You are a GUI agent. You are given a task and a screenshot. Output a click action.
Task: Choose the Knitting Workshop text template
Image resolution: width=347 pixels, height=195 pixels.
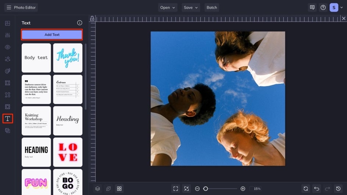36,121
